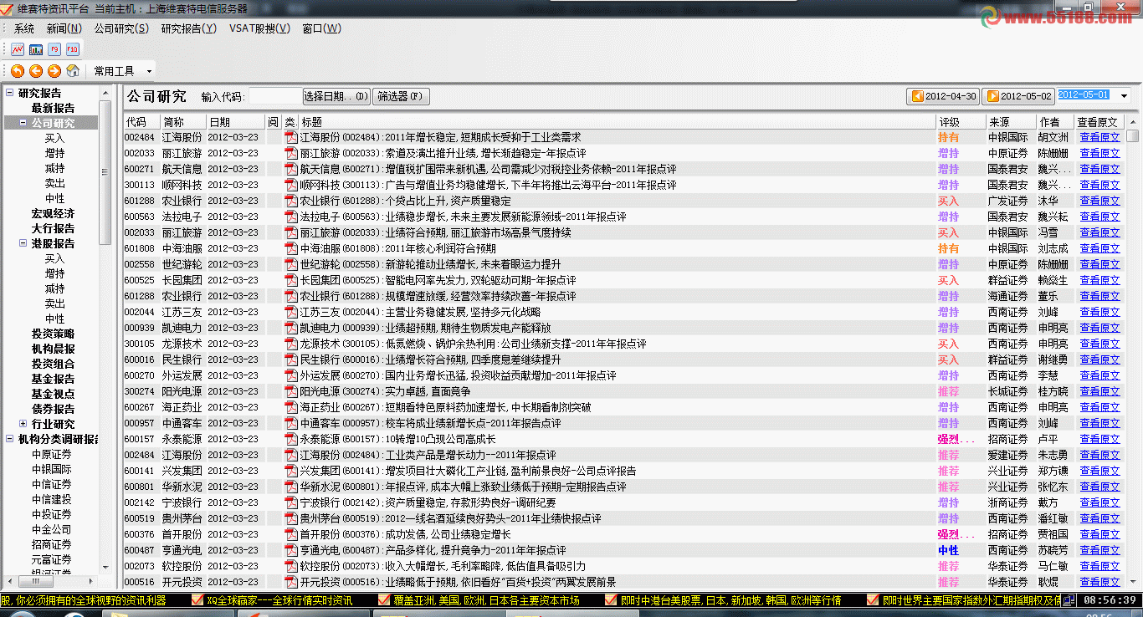Open the 新闻(N) menu

pyautogui.click(x=64, y=28)
